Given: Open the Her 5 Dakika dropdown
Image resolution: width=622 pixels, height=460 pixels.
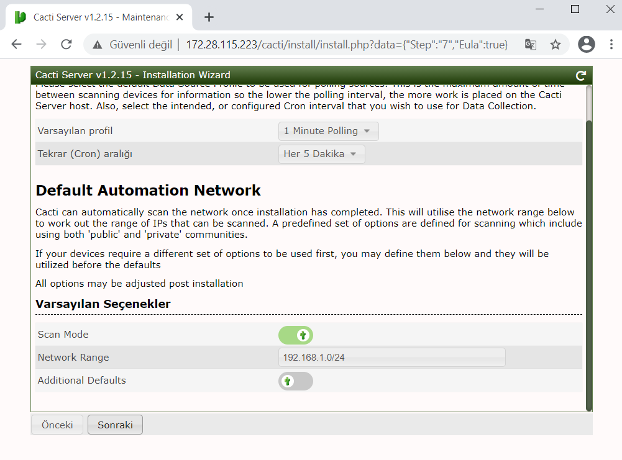Looking at the screenshot, I should [x=321, y=154].
